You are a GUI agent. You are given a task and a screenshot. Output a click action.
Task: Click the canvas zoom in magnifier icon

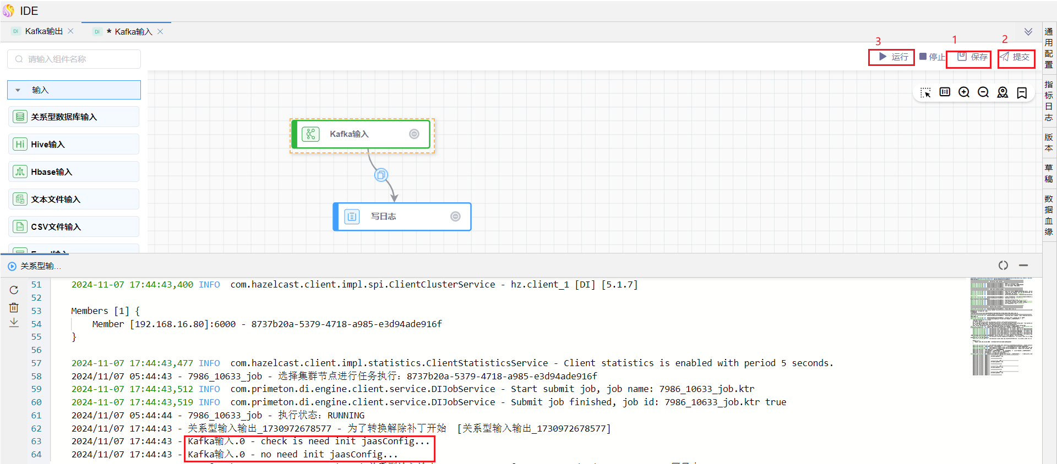964,92
